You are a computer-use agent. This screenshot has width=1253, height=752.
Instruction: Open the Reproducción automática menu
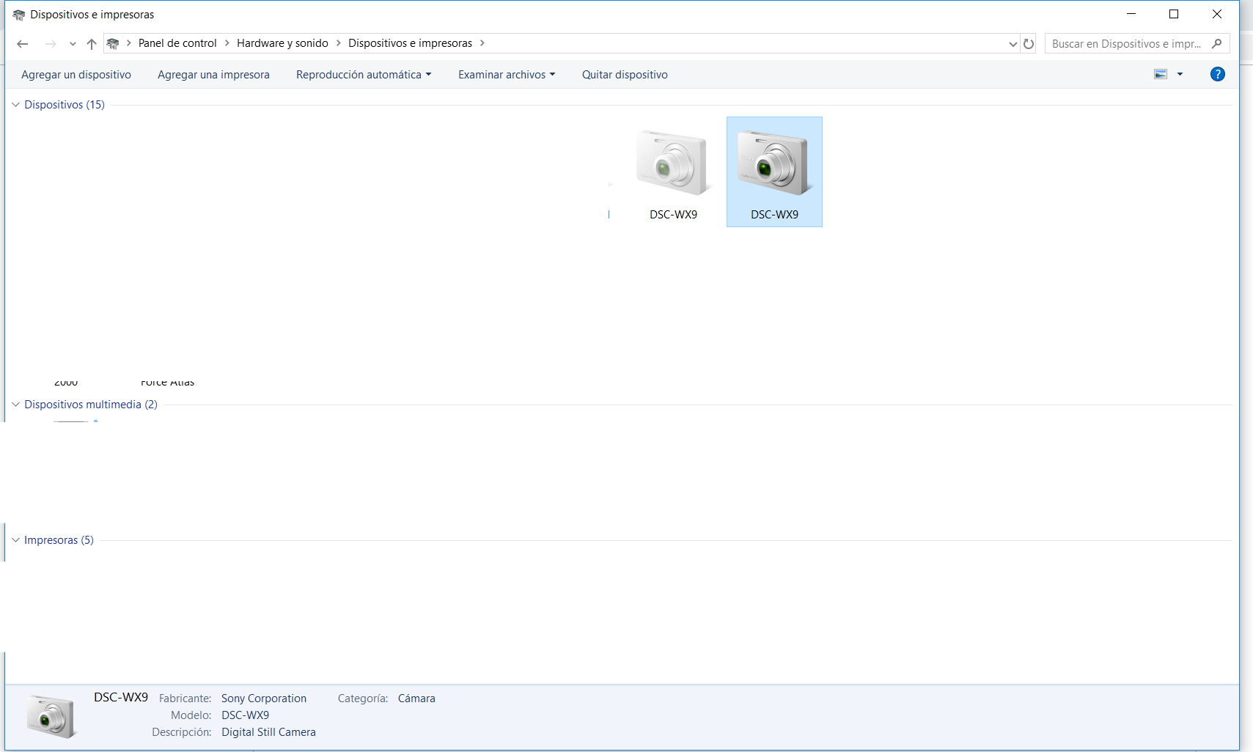(x=364, y=75)
